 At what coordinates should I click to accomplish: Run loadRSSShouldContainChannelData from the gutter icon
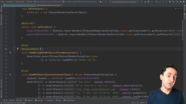10,75
